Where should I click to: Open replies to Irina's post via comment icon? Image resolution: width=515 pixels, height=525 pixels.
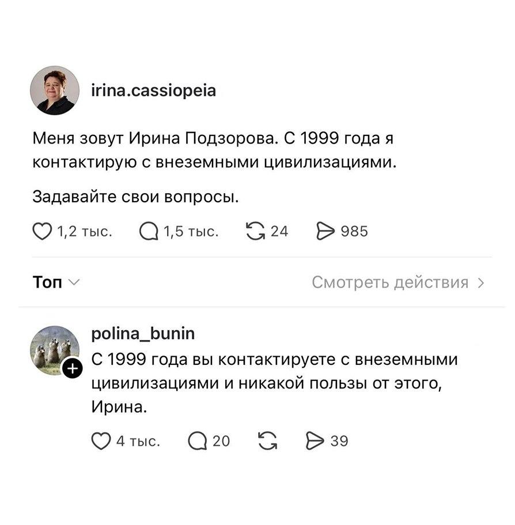click(150, 231)
